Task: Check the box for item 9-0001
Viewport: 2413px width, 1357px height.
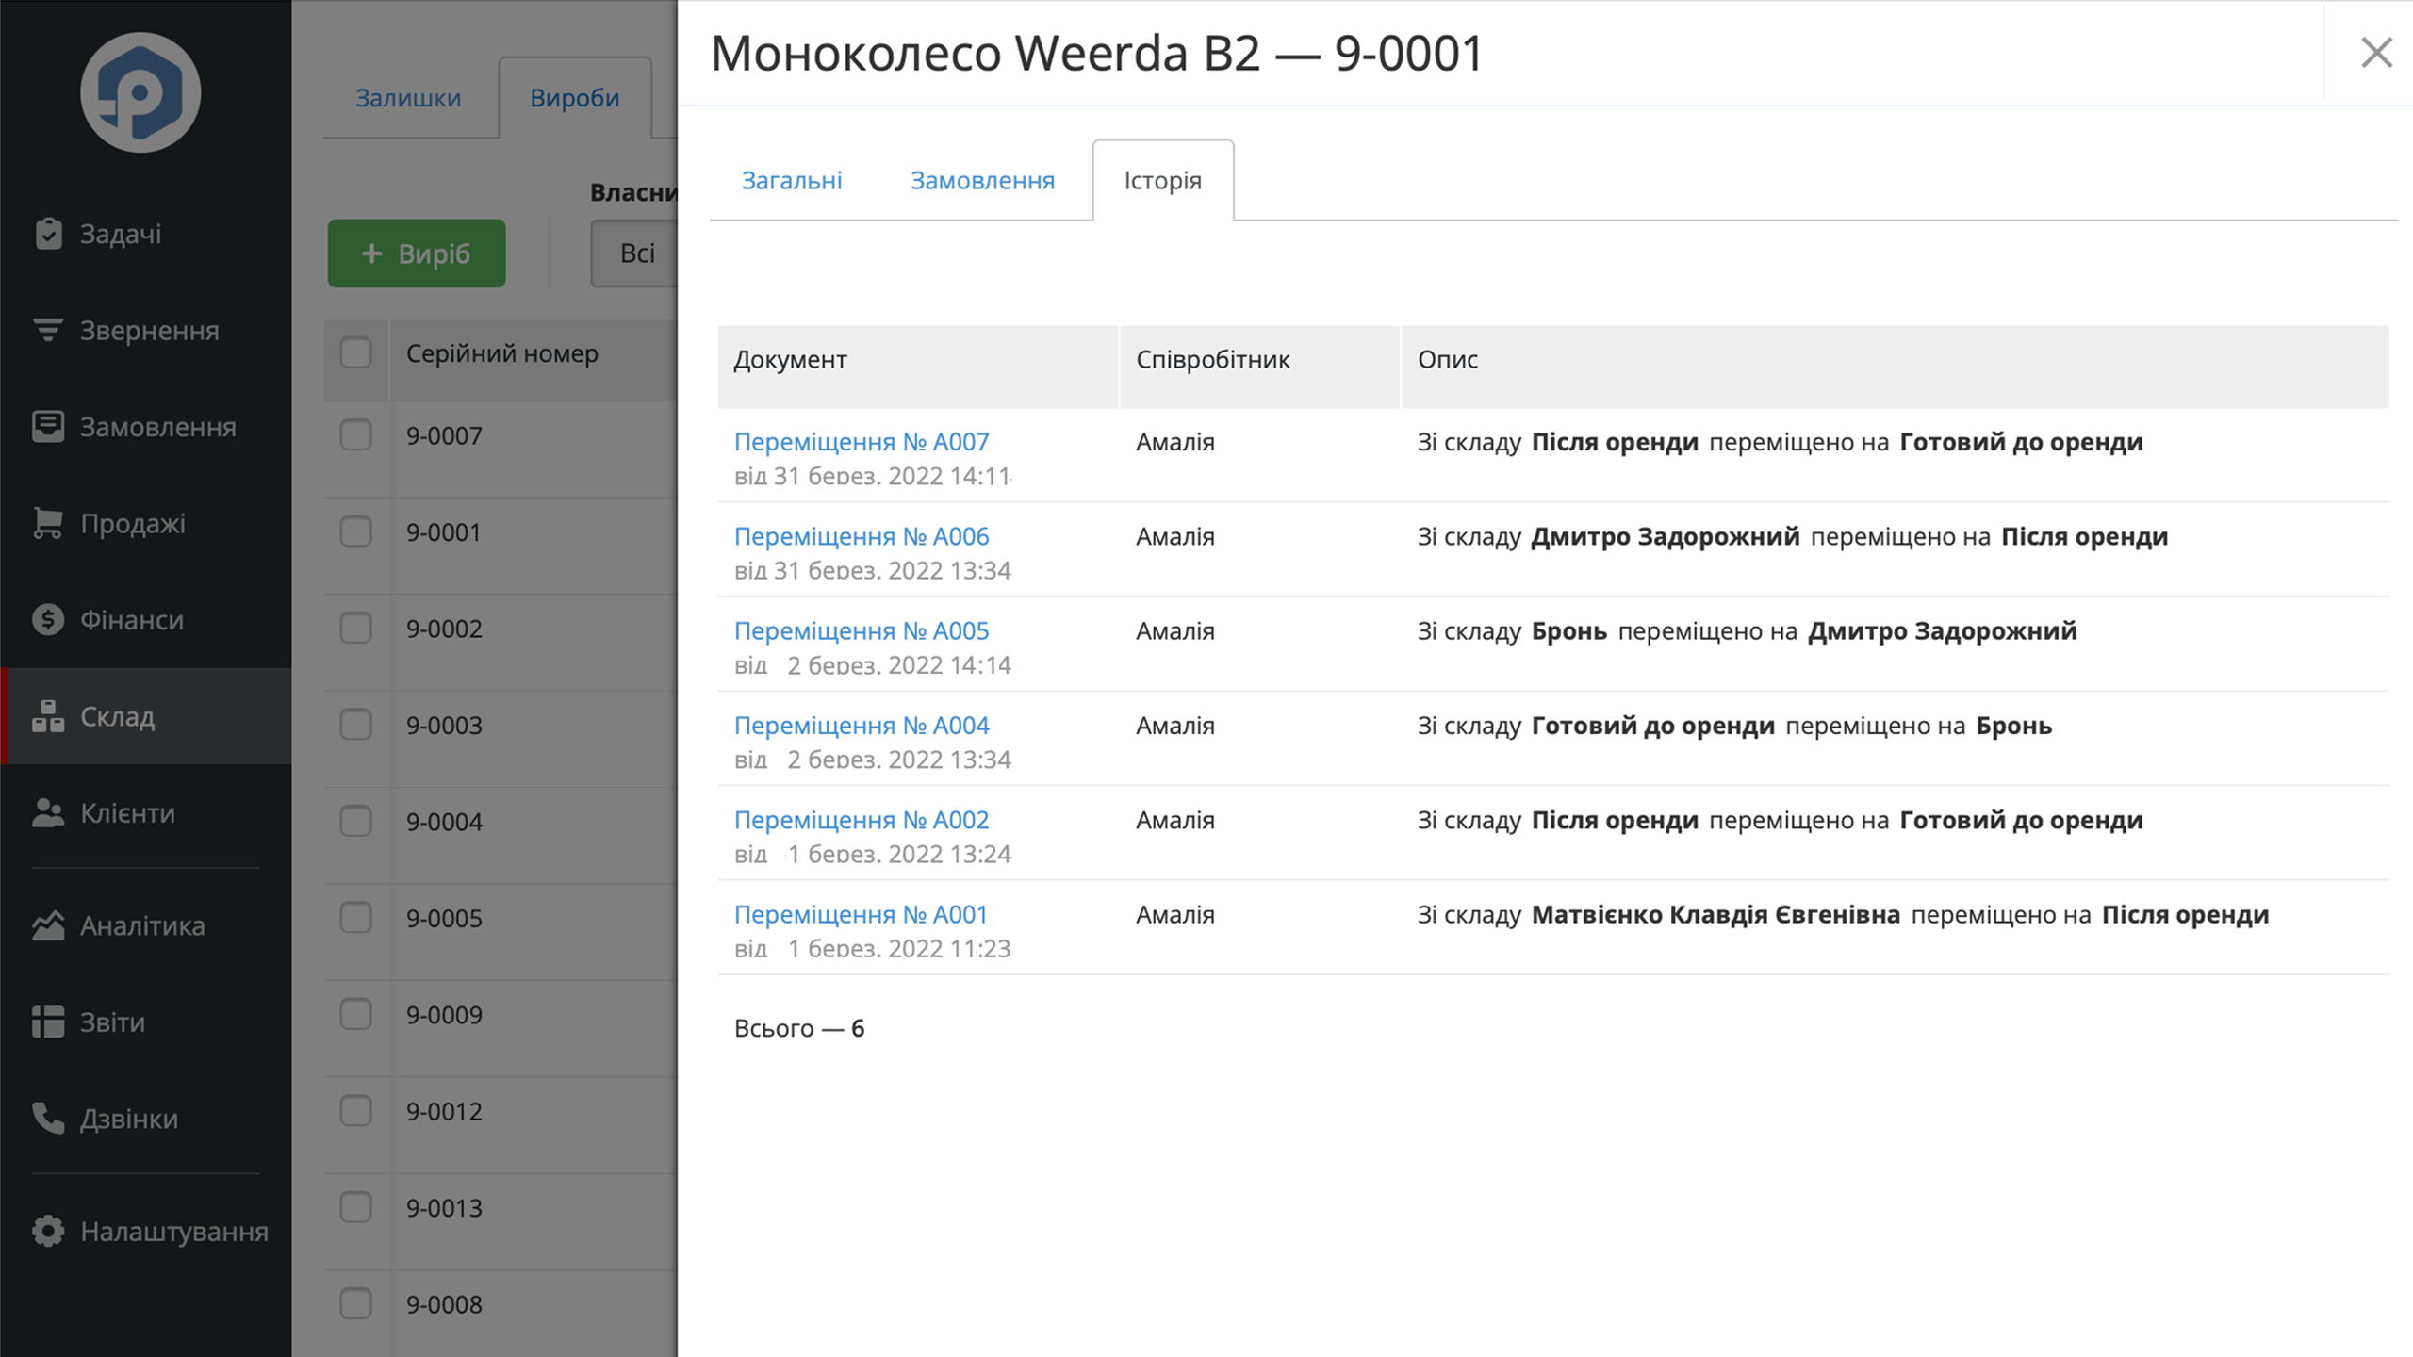Action: coord(355,531)
